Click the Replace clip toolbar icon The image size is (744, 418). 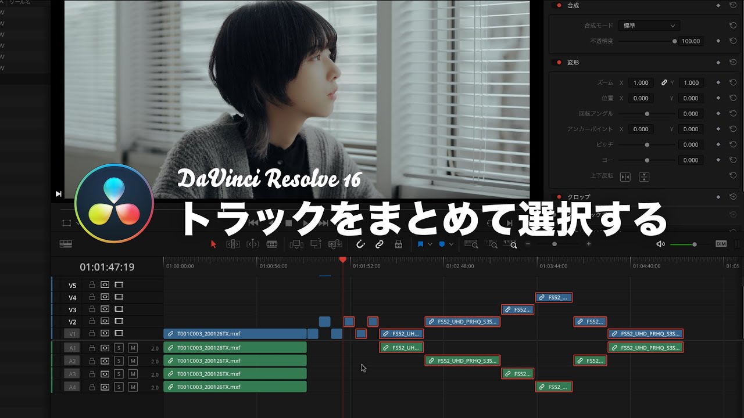coord(335,244)
